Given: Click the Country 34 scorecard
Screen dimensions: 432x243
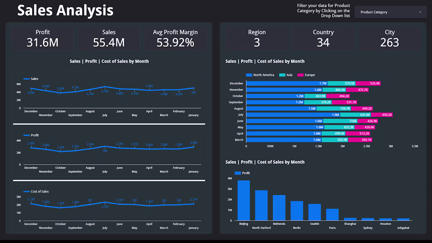Looking at the screenshot, I should [323, 39].
